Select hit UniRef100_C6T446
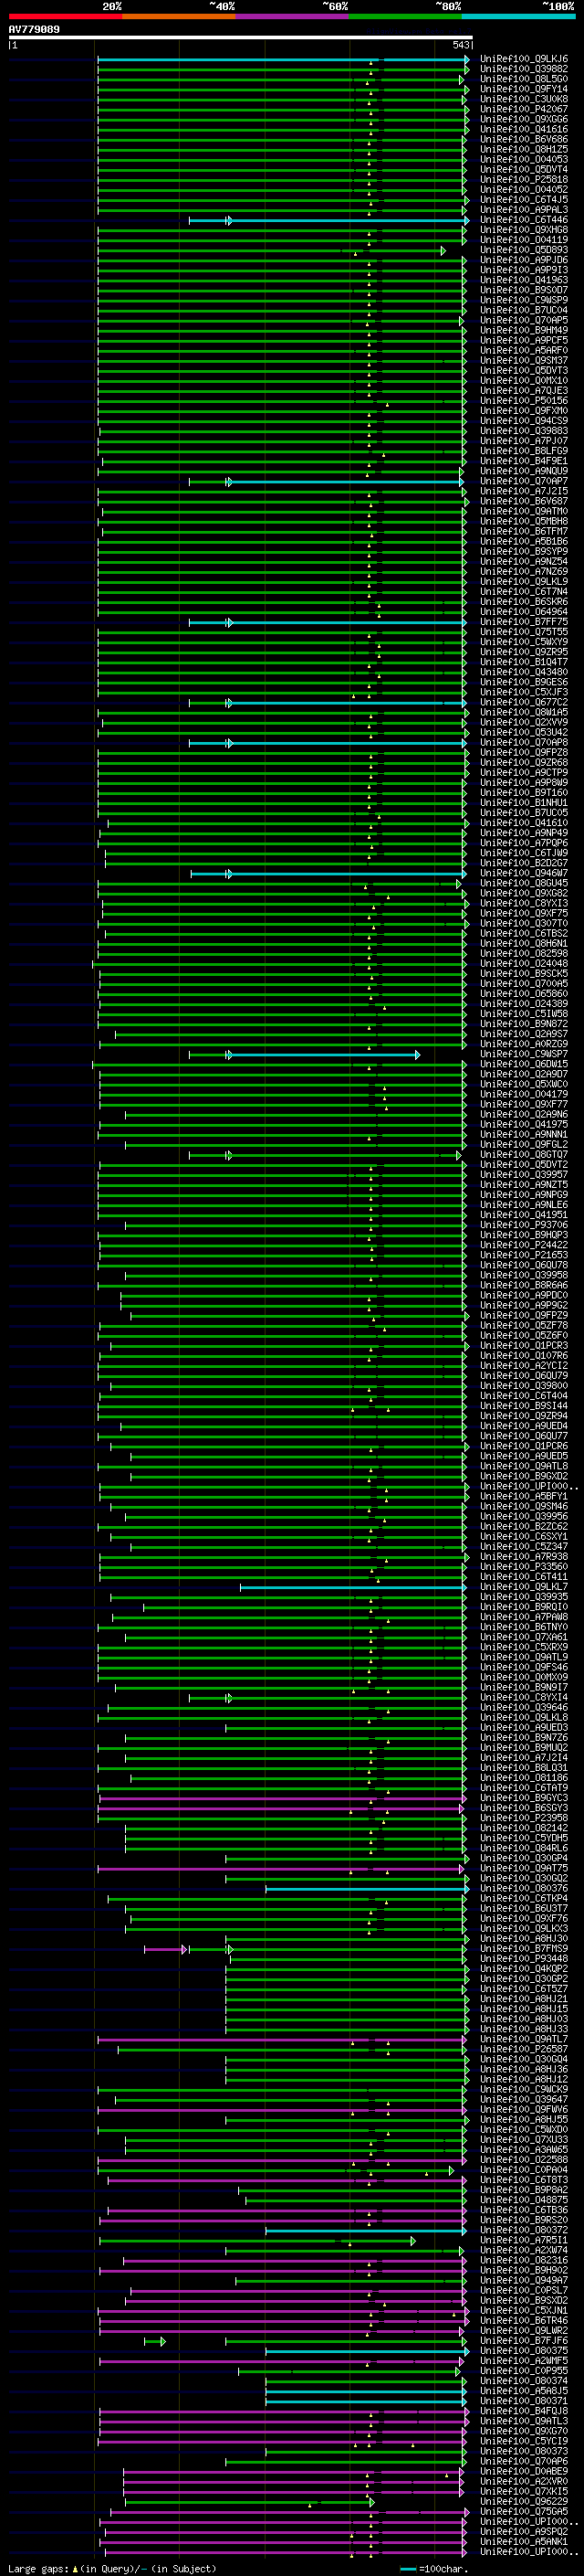This screenshot has height=2576, width=584. [524, 220]
